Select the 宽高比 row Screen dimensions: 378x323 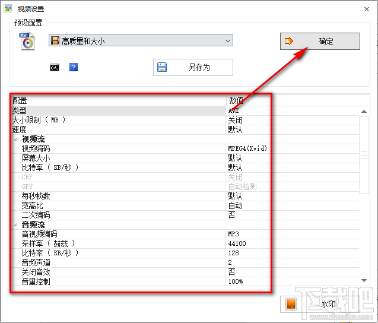point(185,205)
